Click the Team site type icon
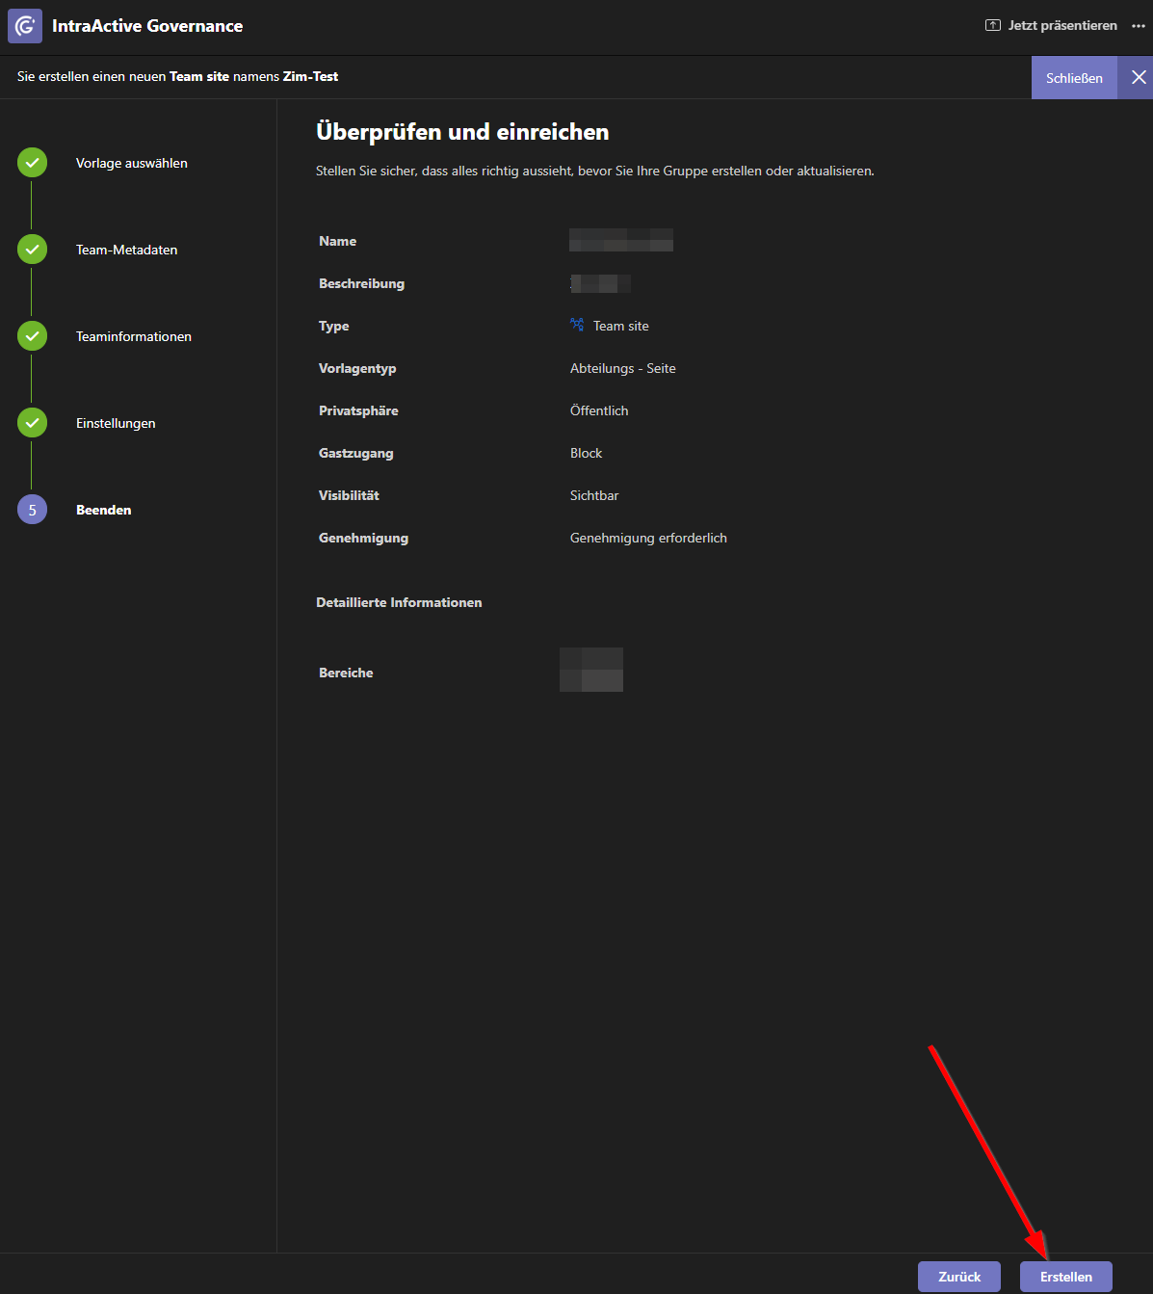This screenshot has width=1153, height=1294. pyautogui.click(x=577, y=326)
